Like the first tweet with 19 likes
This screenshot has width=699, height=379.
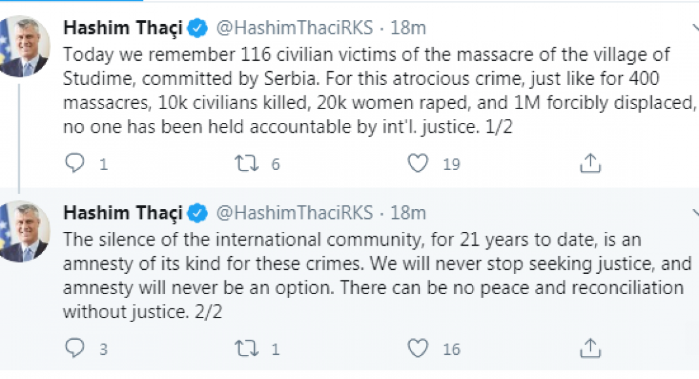tap(418, 163)
